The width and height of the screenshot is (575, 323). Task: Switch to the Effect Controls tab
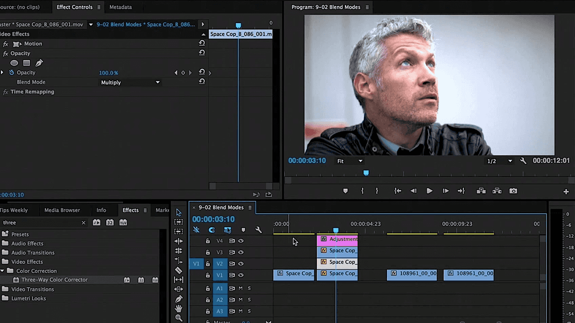(x=74, y=7)
